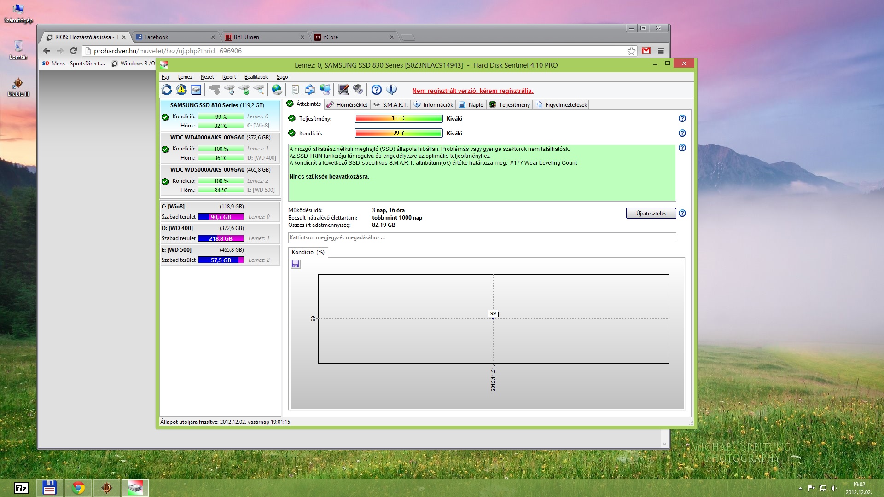Open the Beállítások menu
The image size is (884, 497).
click(256, 77)
